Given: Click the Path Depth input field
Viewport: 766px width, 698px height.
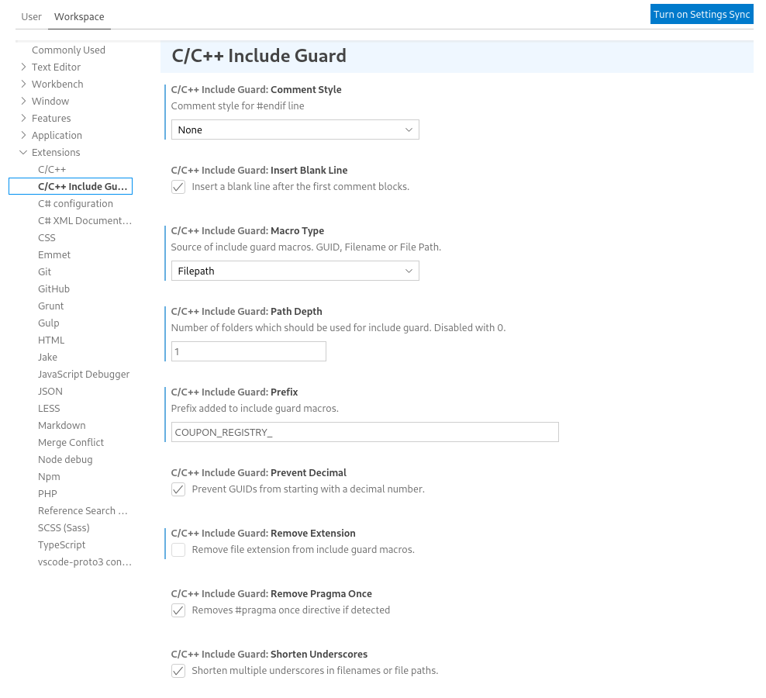Looking at the screenshot, I should coord(248,351).
